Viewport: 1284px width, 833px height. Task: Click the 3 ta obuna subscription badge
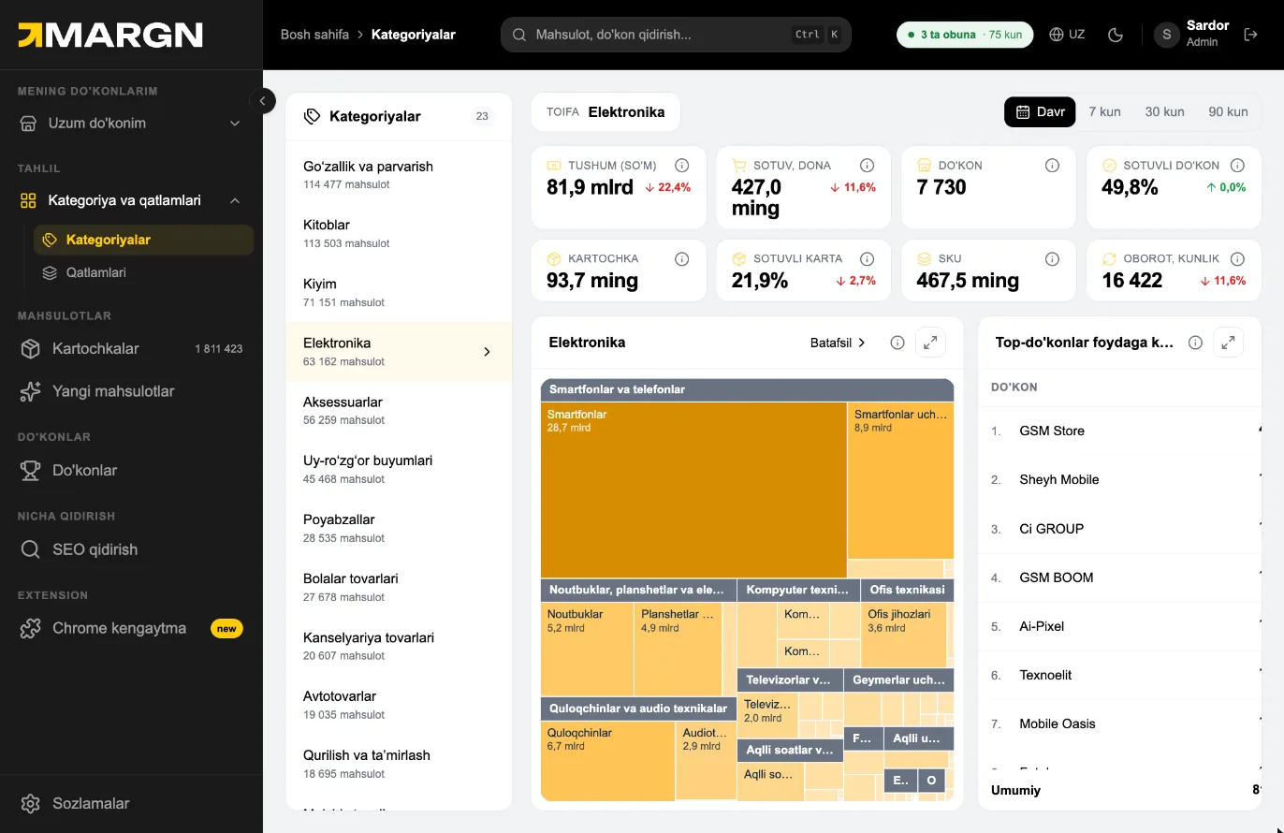point(965,35)
